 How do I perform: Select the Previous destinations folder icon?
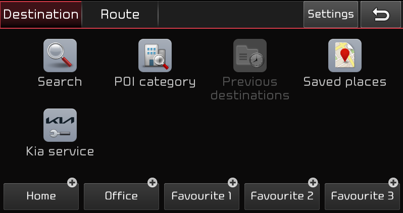(250, 56)
